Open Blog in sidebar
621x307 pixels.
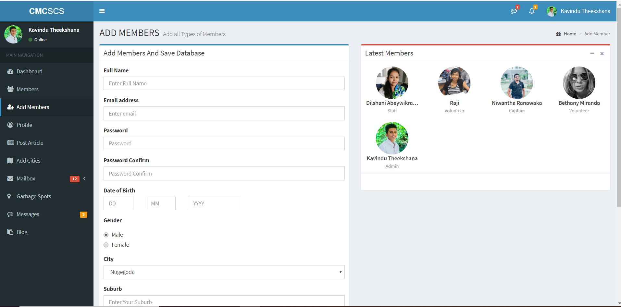[x=47, y=232]
